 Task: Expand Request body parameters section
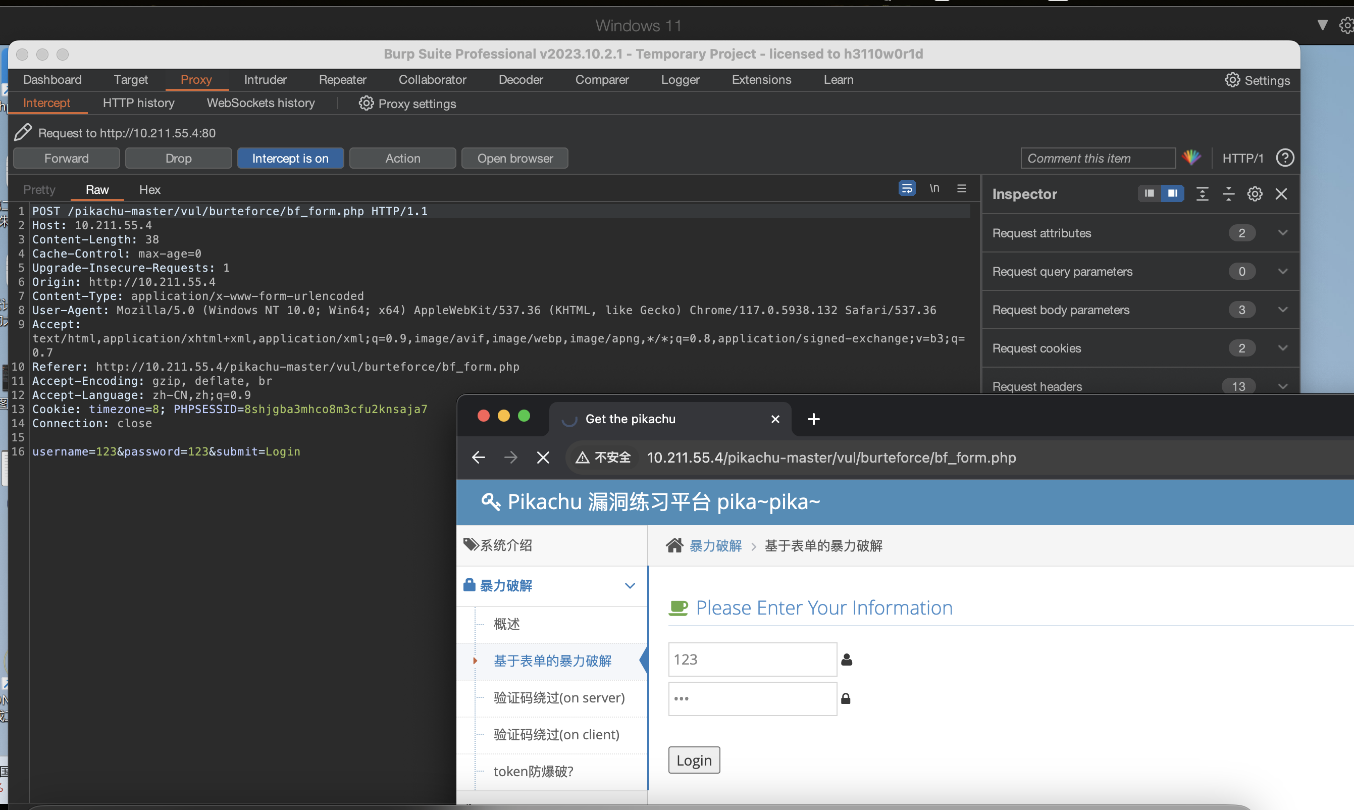[1283, 310]
